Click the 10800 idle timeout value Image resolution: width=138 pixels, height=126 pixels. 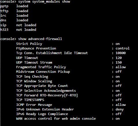coord(121,53)
